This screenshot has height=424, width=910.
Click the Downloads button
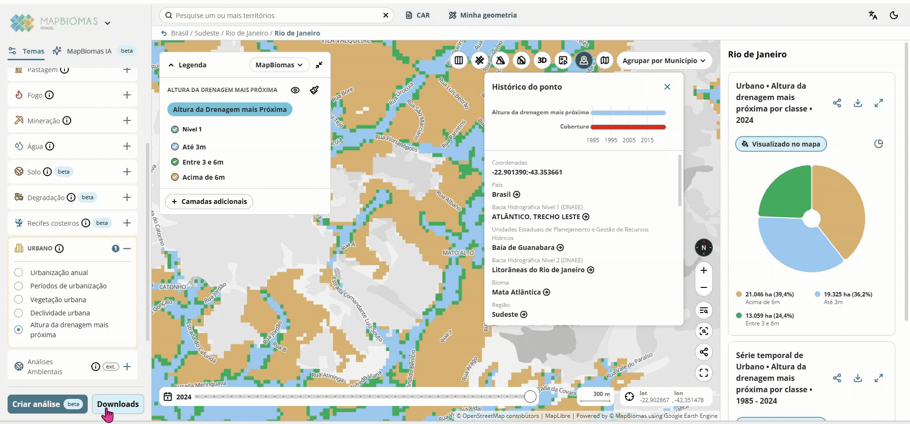[x=118, y=404]
